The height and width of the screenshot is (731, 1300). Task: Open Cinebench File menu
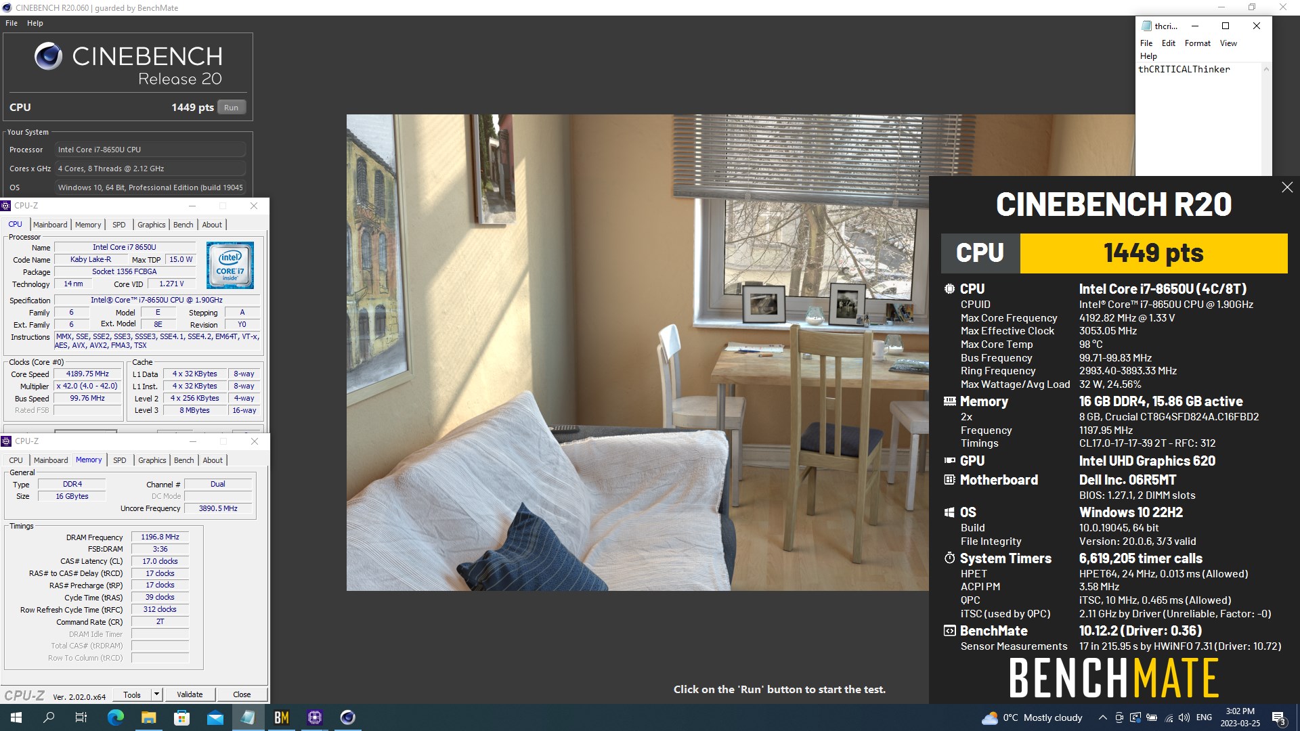point(12,23)
